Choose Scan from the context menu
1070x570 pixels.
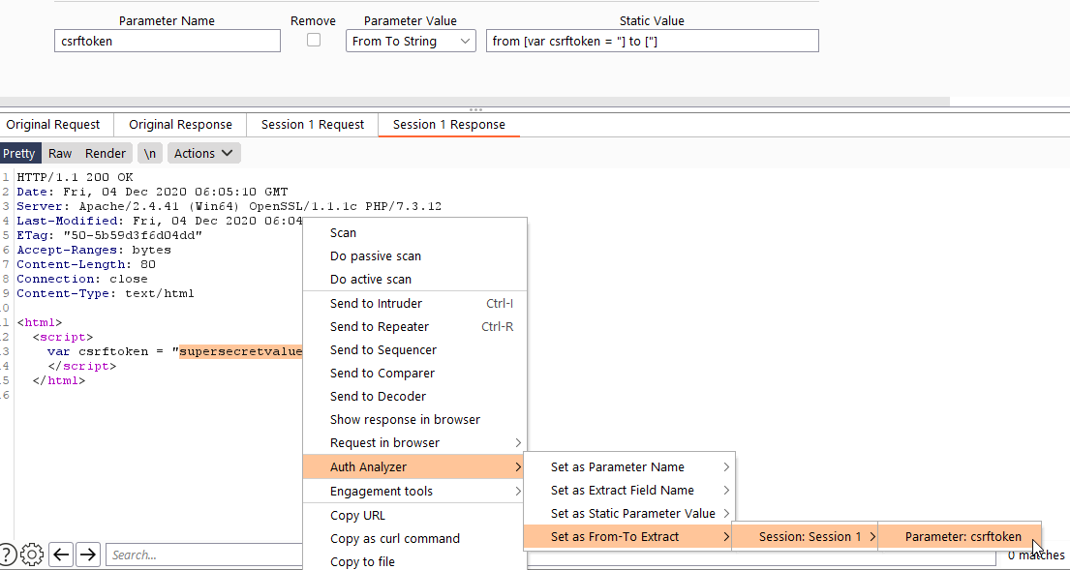click(414, 232)
